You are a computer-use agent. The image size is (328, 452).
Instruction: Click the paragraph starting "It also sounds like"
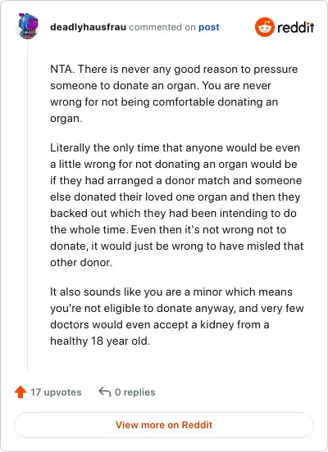point(176,316)
